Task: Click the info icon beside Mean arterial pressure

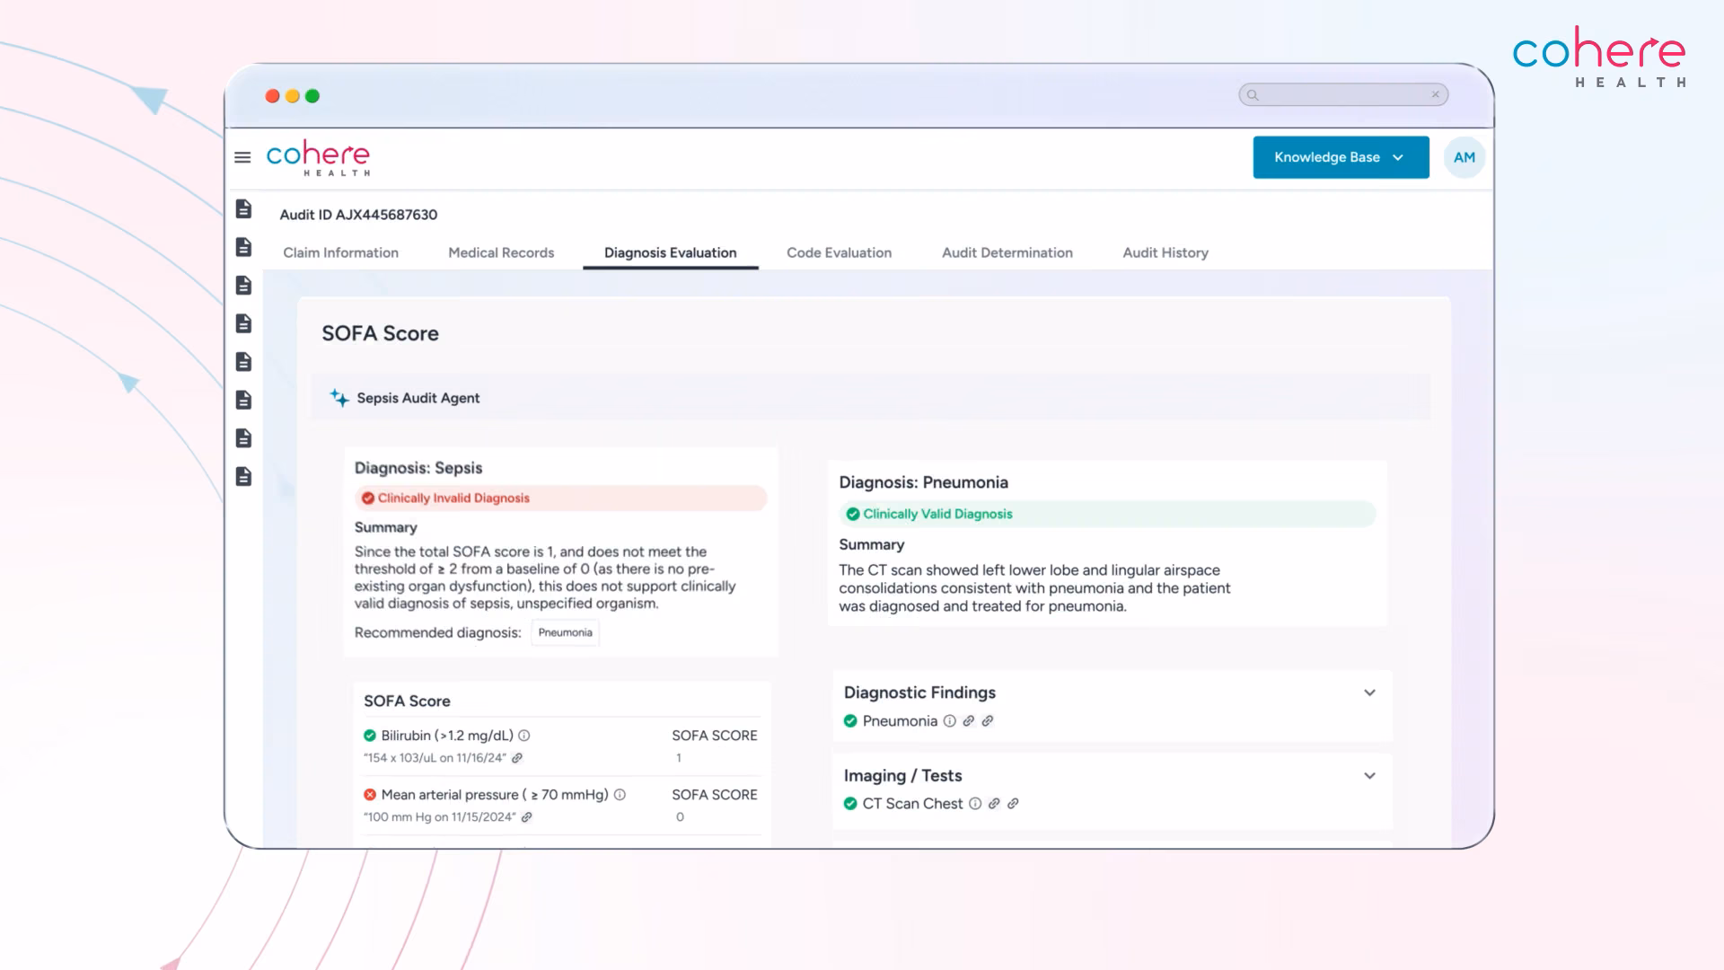Action: (x=619, y=794)
